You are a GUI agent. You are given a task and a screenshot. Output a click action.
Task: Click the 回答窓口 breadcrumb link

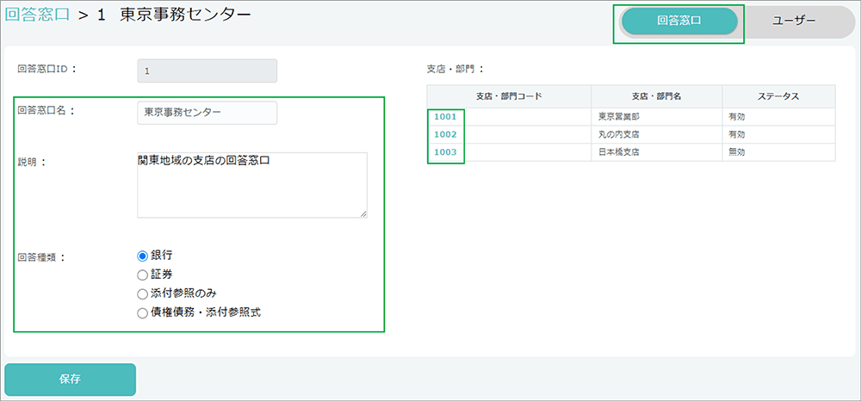(x=37, y=16)
